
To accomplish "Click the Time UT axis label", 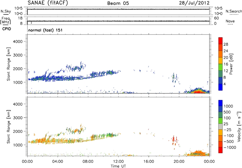I will (118, 166).
